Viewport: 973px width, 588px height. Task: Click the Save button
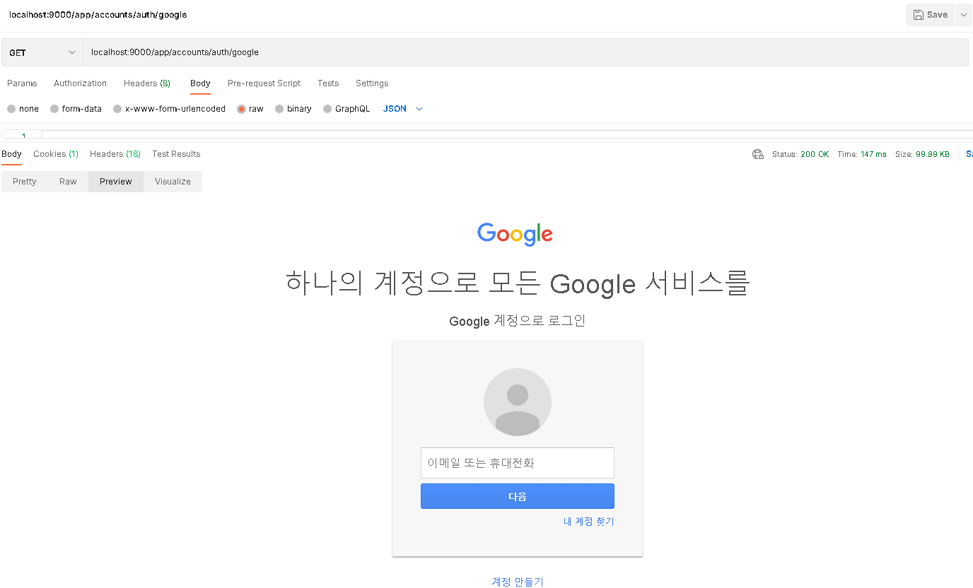click(x=930, y=15)
